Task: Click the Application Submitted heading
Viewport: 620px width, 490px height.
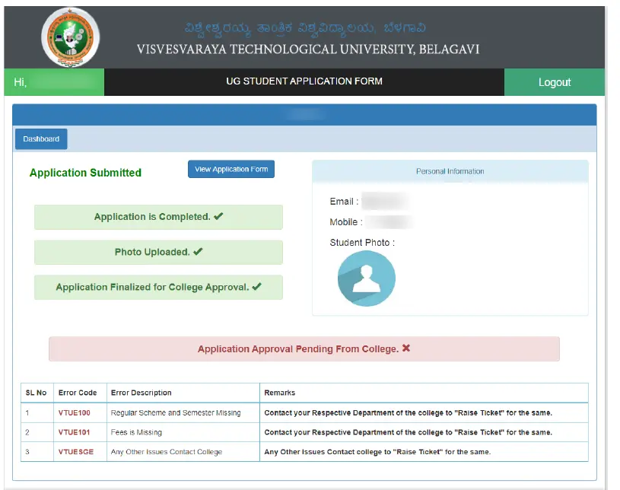Action: [85, 173]
